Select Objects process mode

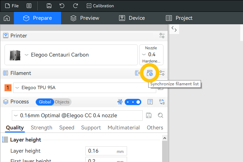[x=62, y=102]
